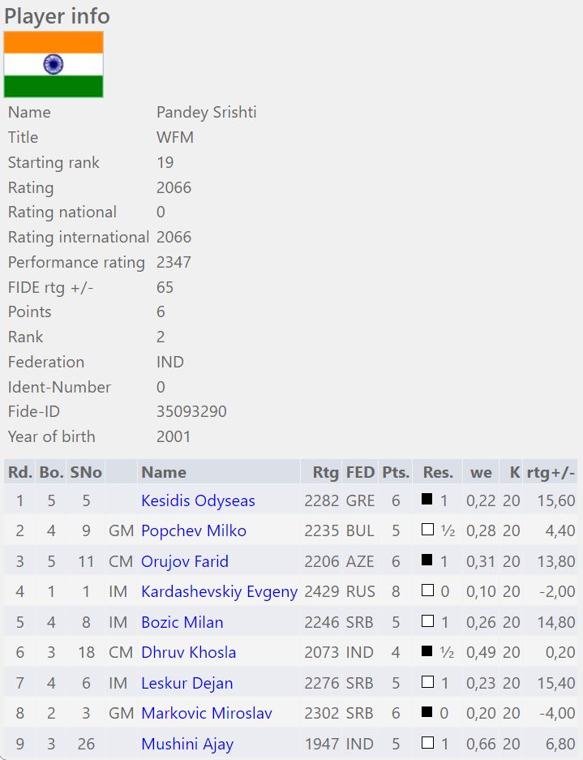Click black piece icon in Orujov Farid row
The width and height of the screenshot is (583, 760).
[427, 560]
